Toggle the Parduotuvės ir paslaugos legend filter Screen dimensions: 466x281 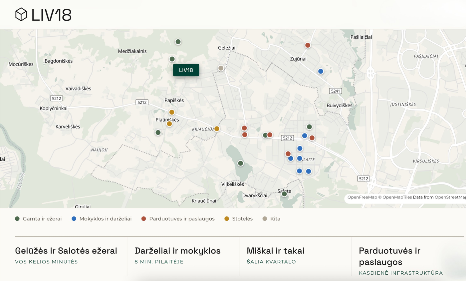click(178, 219)
